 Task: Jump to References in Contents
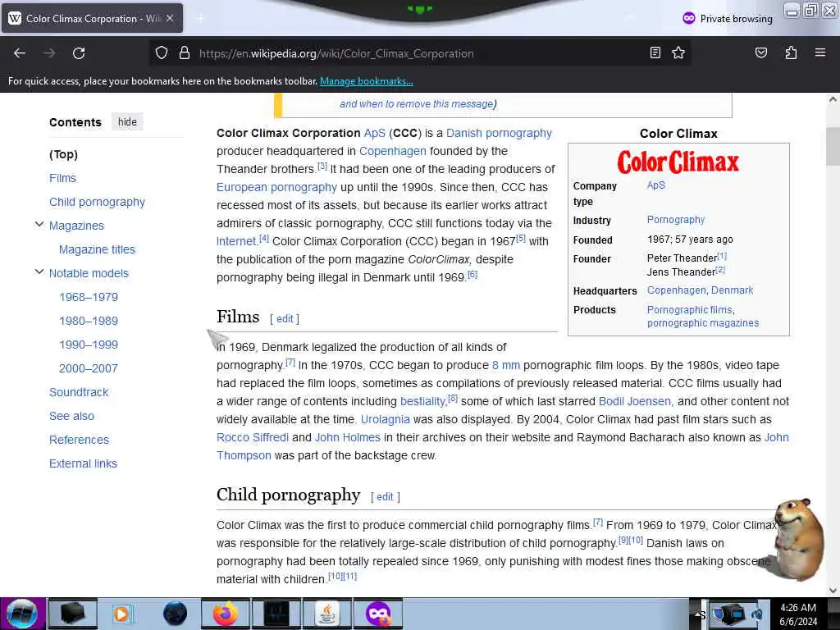(x=80, y=440)
